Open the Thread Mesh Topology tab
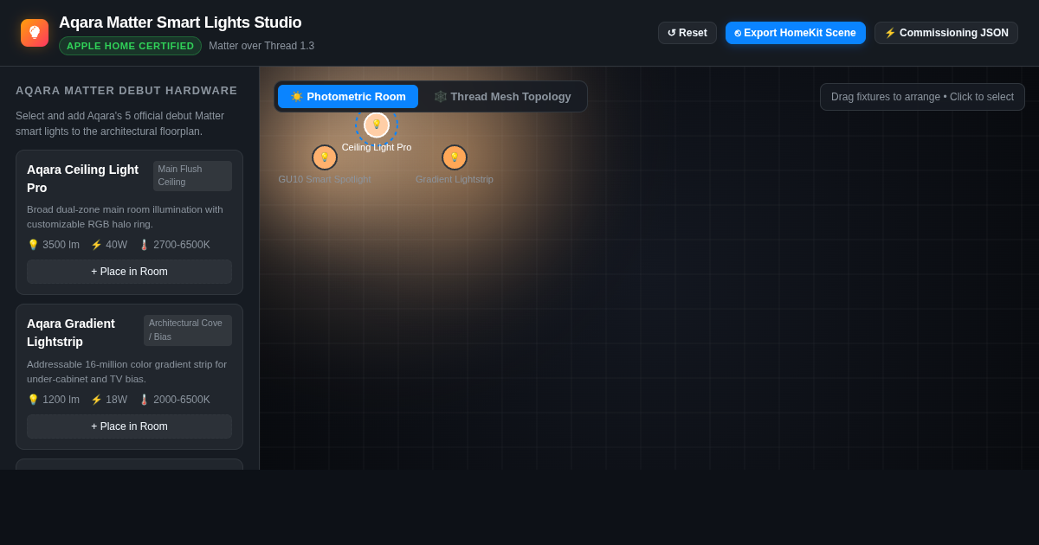This screenshot has width=1039, height=545. coord(502,96)
